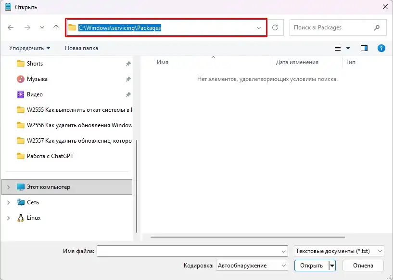Click the Имя файла text field
This screenshot has width=393, height=280.
point(192,251)
